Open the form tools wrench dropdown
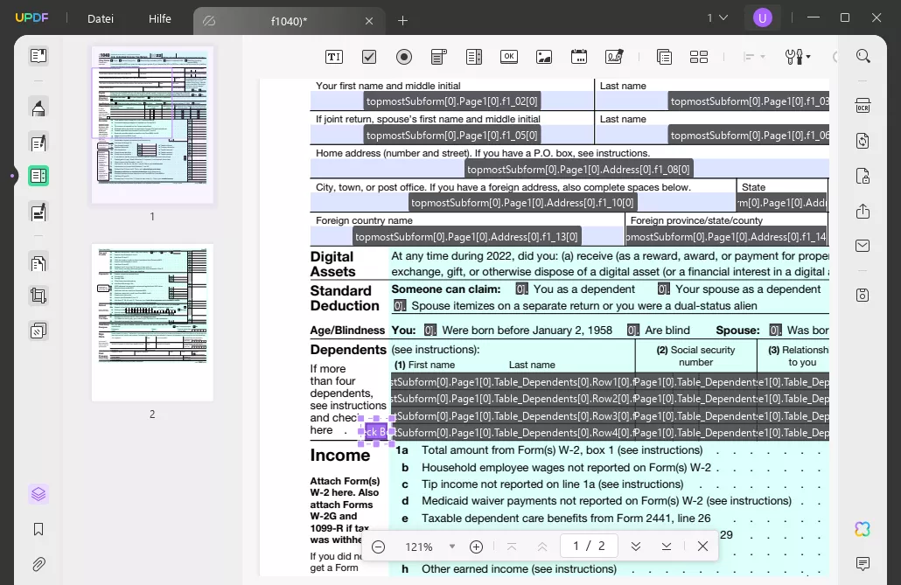 click(x=798, y=57)
